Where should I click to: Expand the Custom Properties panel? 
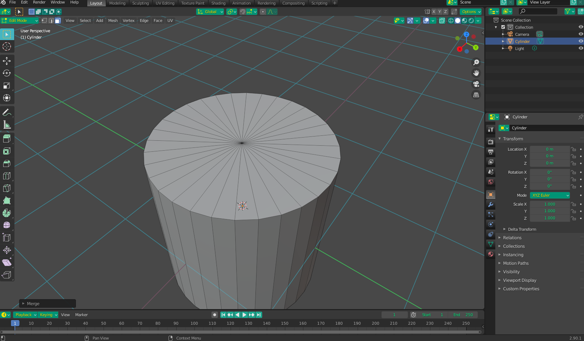point(521,289)
